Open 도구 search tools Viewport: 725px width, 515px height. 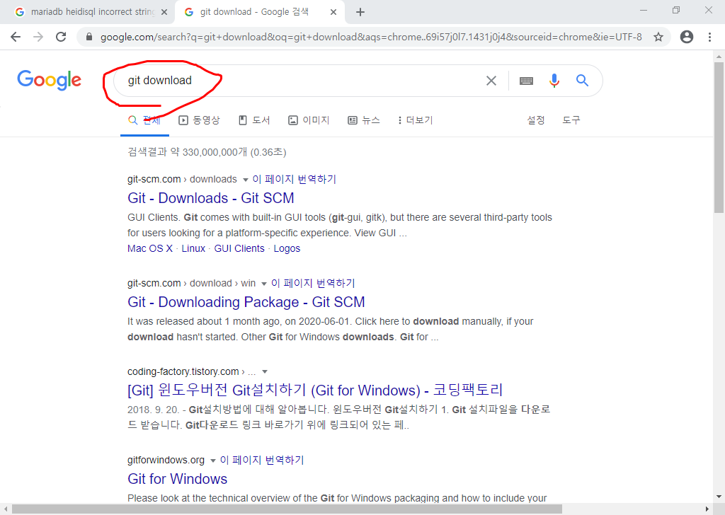(x=571, y=120)
